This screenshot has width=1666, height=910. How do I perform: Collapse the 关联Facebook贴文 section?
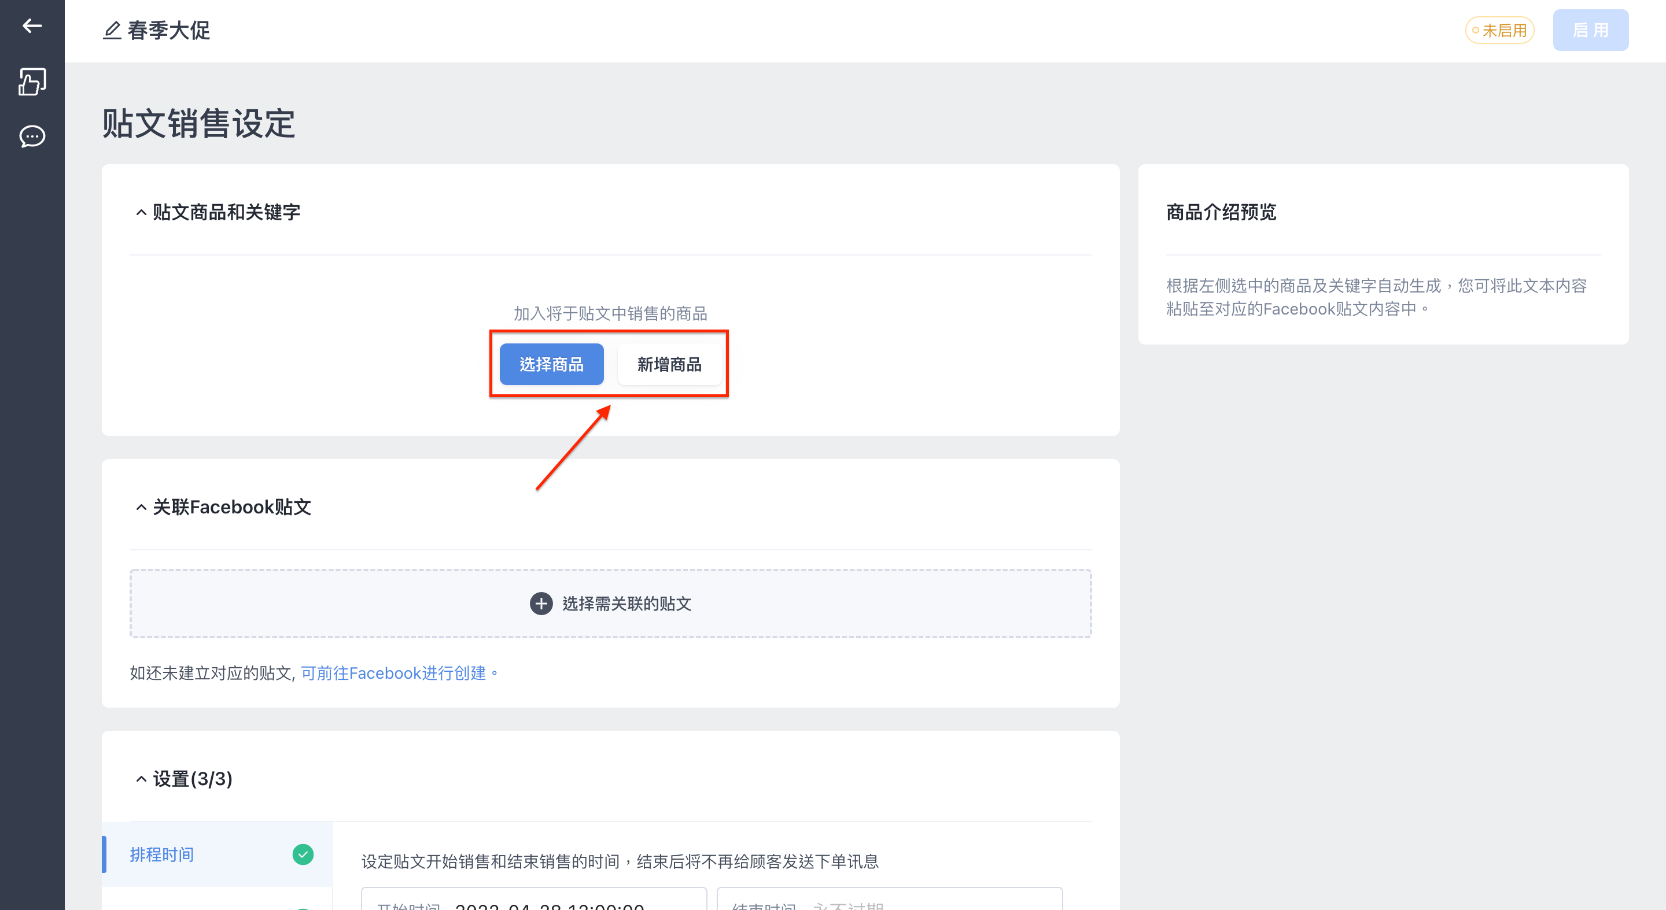141,508
